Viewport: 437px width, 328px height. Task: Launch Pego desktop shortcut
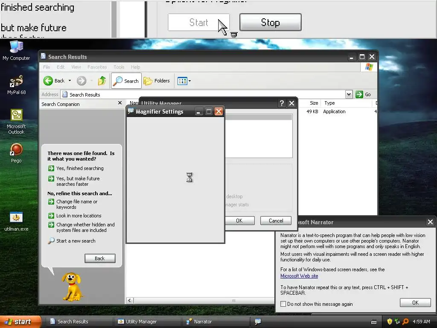pos(16,153)
